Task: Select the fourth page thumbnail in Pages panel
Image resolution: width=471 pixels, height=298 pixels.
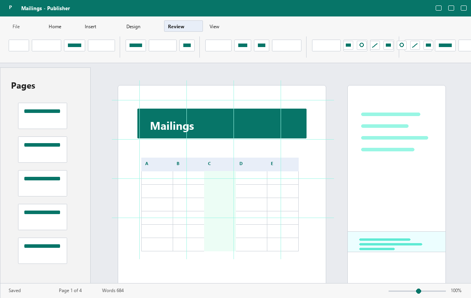Action: coord(42,217)
